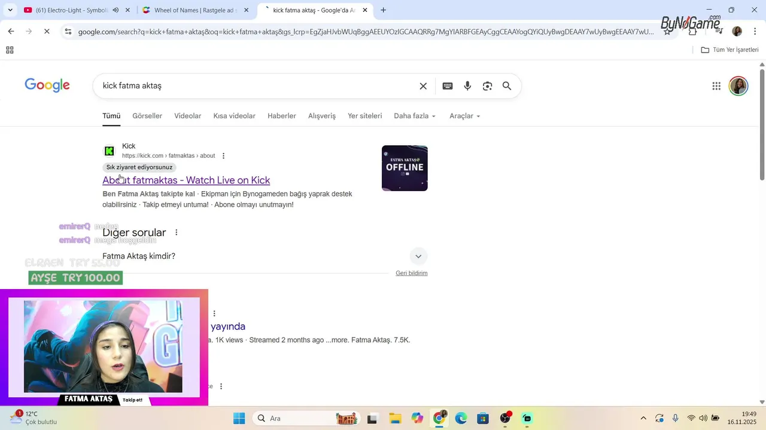The height and width of the screenshot is (430, 766).
Task: Open the volume tray icon
Action: pos(703,418)
